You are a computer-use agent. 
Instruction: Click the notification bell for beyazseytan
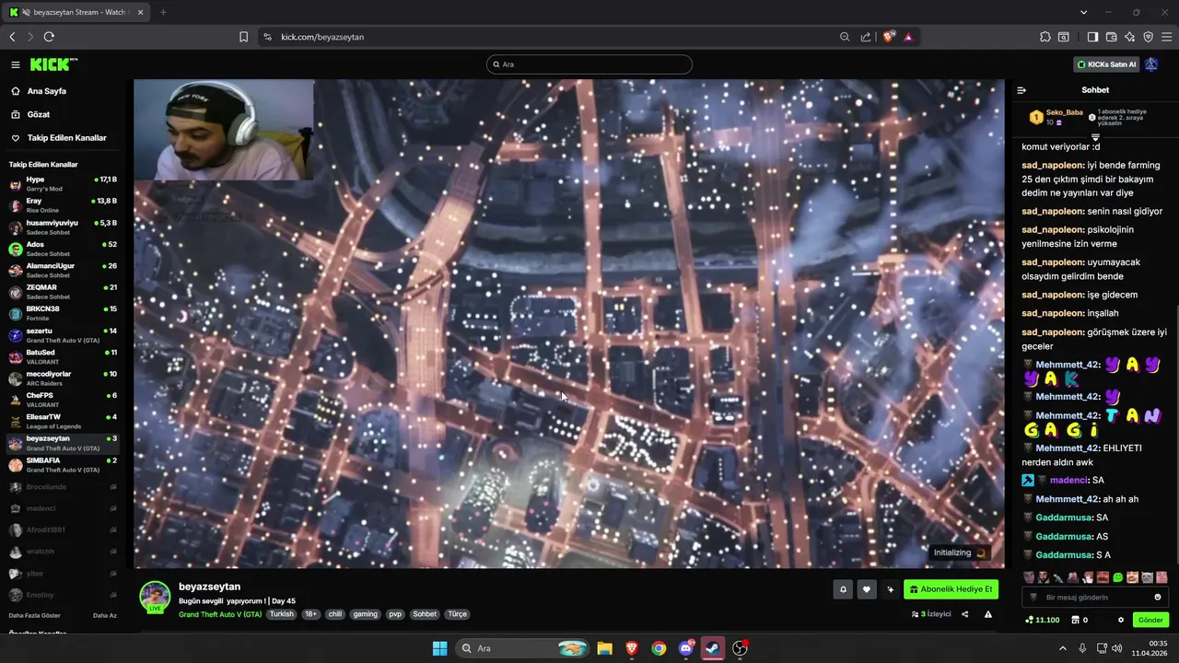click(843, 589)
